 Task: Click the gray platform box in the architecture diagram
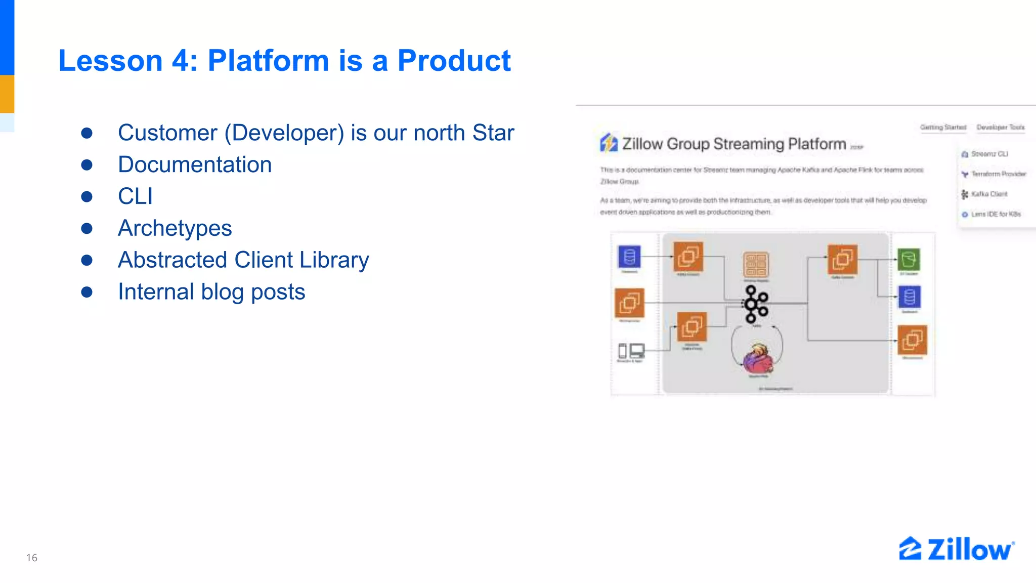pyautogui.click(x=775, y=313)
